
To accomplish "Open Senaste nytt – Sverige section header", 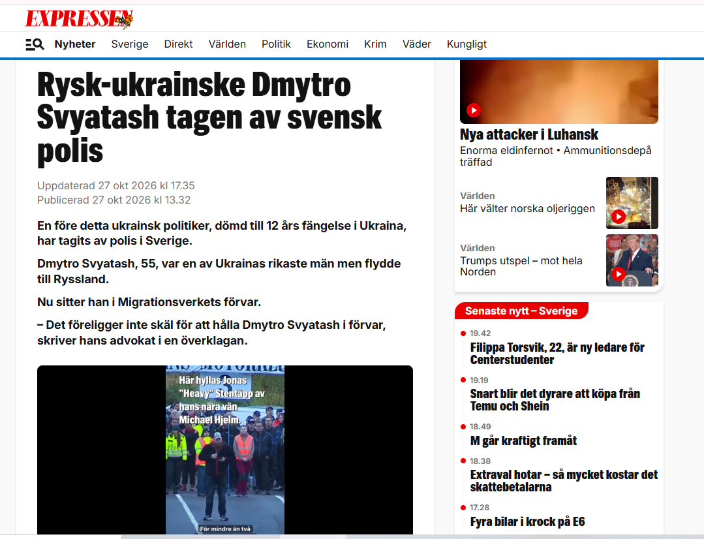I will pyautogui.click(x=521, y=311).
